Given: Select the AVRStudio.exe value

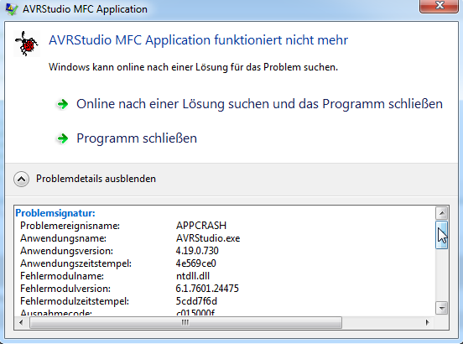Looking at the screenshot, I should click(x=208, y=238).
